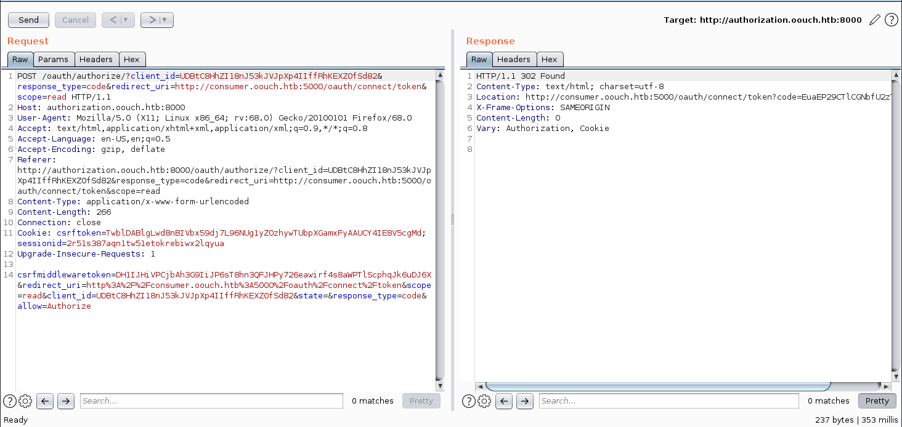Image resolution: width=902 pixels, height=427 pixels.
Task: Jump to next search match in Request
Action: tap(66, 401)
